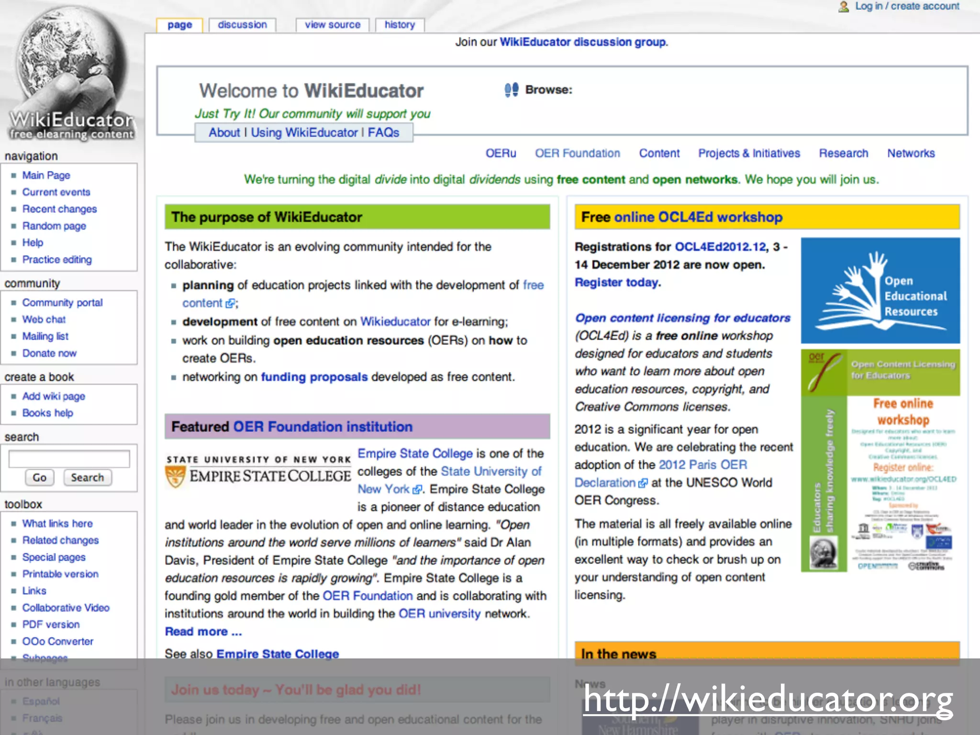Open OOo Converter link

(57, 642)
